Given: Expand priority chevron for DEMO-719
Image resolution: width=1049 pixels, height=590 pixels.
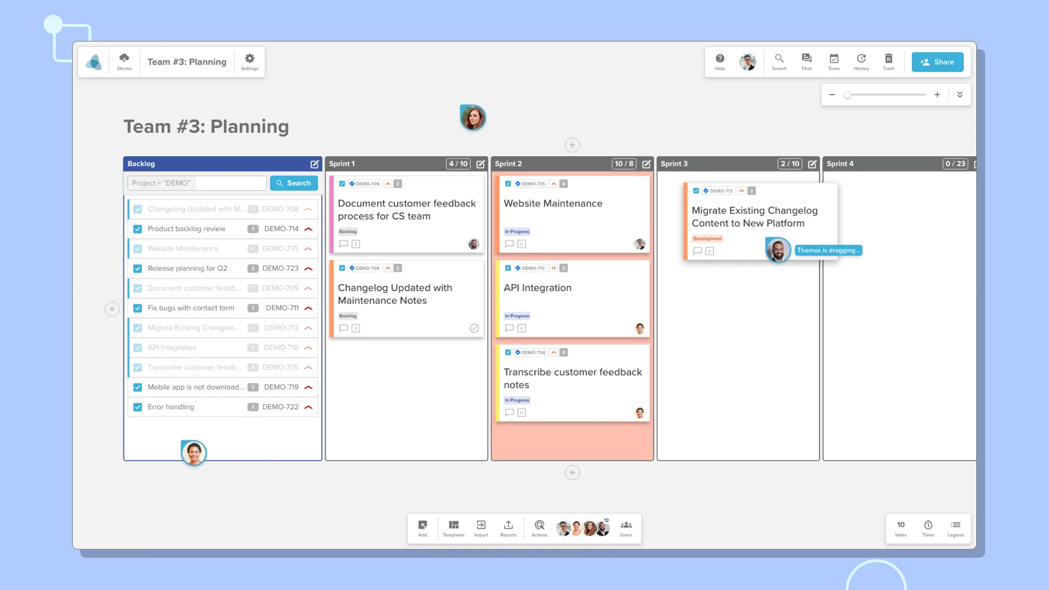Looking at the screenshot, I should pos(308,387).
